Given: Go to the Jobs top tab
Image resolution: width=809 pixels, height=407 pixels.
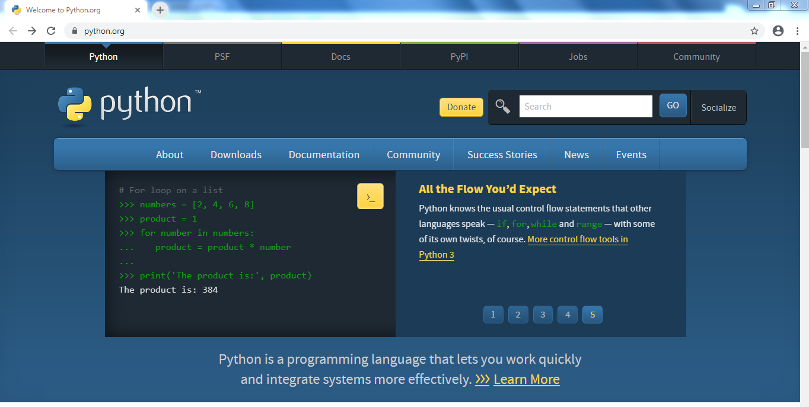Looking at the screenshot, I should point(578,57).
